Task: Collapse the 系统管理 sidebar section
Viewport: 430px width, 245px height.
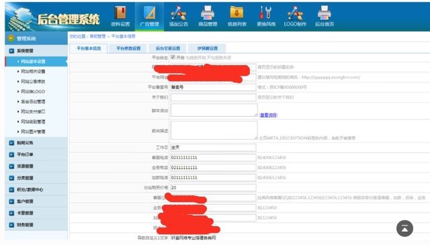Action: pyautogui.click(x=36, y=51)
